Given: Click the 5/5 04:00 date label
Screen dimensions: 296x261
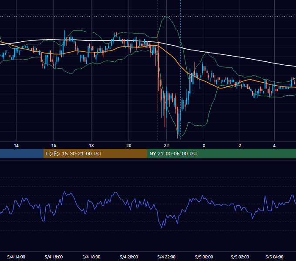Looking at the screenshot, I should [274, 257].
